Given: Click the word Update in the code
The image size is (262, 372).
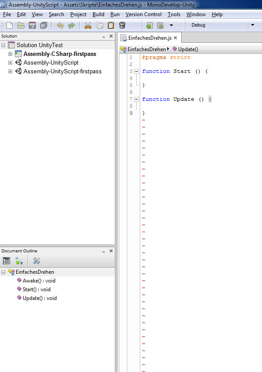Looking at the screenshot, I should click(x=183, y=99).
